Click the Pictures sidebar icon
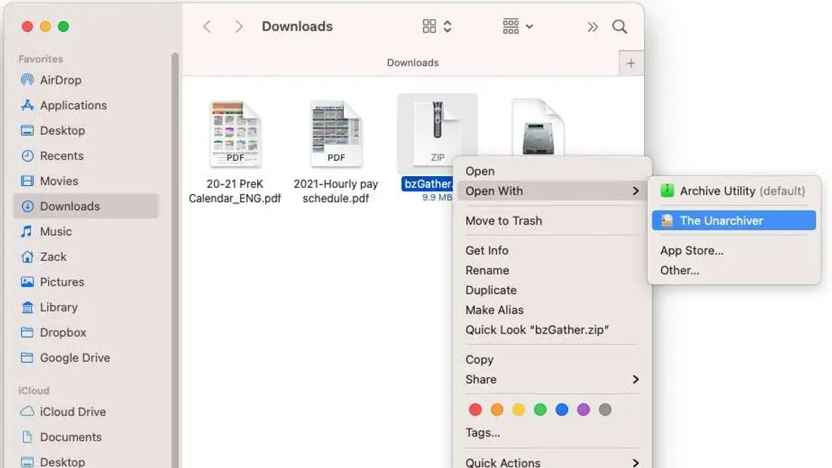832x468 pixels. tap(27, 282)
